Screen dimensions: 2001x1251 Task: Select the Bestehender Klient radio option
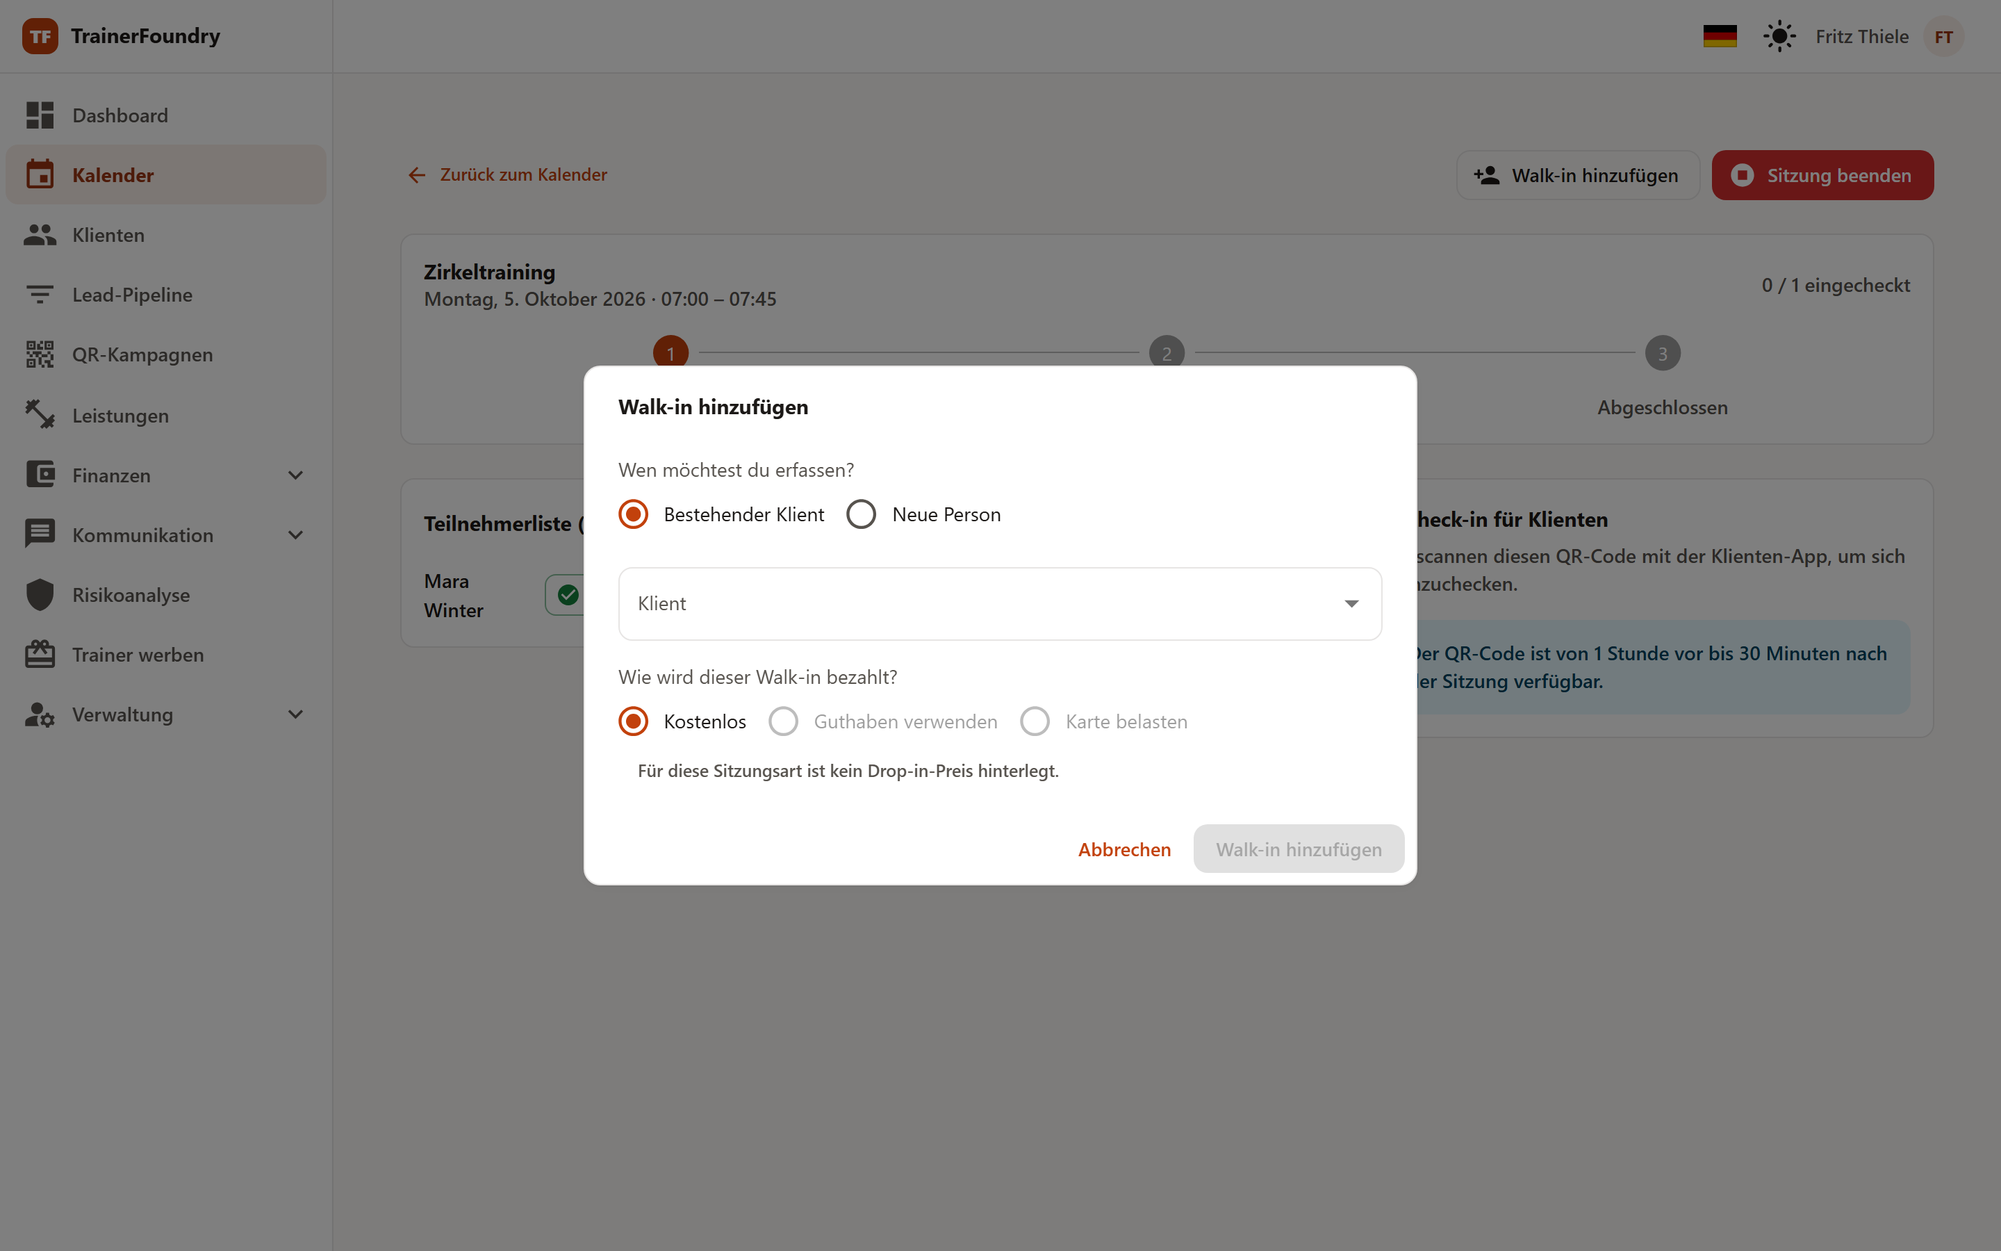[x=634, y=514]
